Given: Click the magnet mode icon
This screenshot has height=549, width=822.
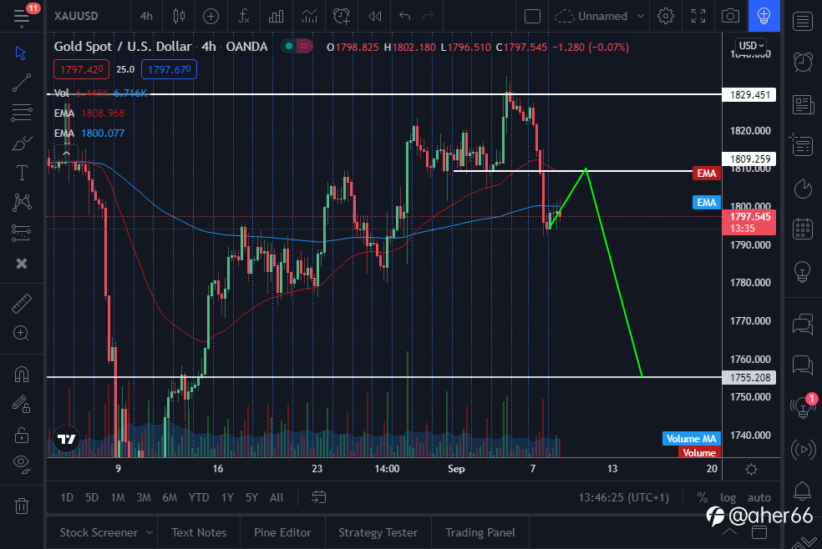Looking at the screenshot, I should pyautogui.click(x=22, y=375).
